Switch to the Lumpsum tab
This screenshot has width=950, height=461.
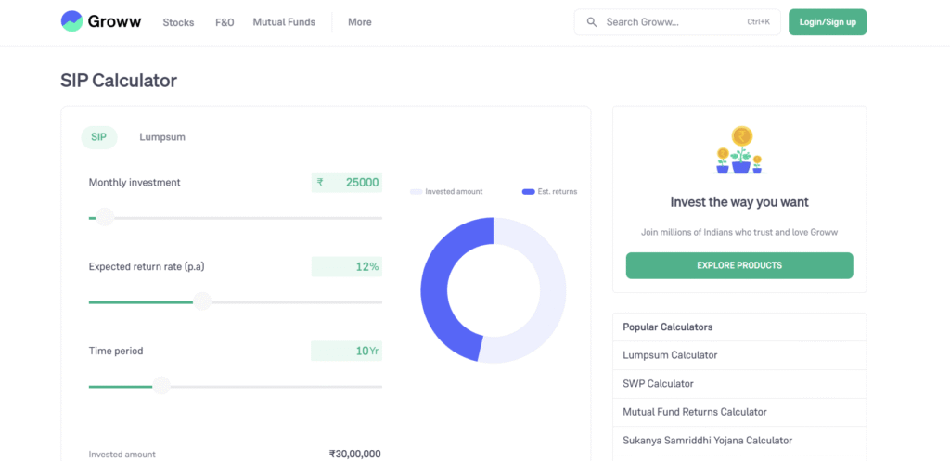coord(162,137)
